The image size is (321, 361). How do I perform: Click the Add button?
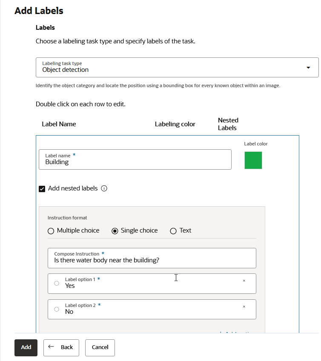click(26, 348)
